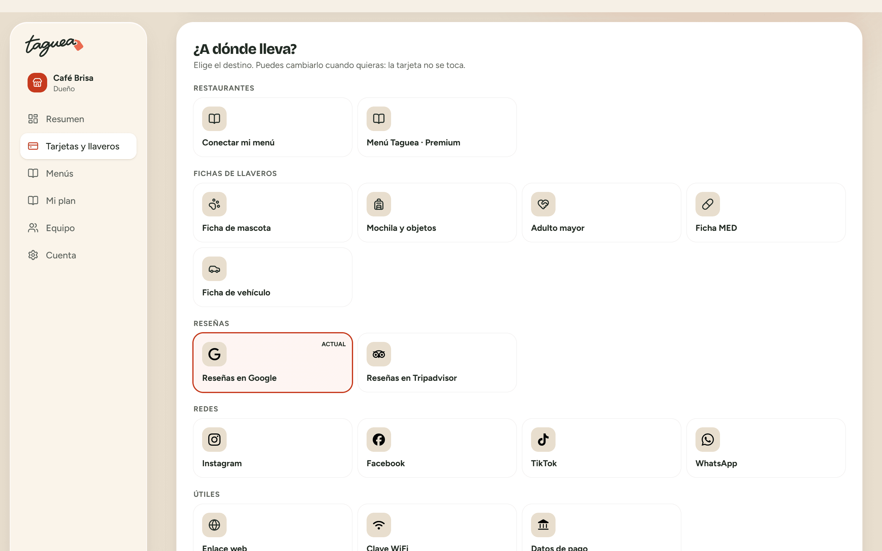Screen dimensions: 882x551
Task: Click the backpack icon
Action: (379, 204)
